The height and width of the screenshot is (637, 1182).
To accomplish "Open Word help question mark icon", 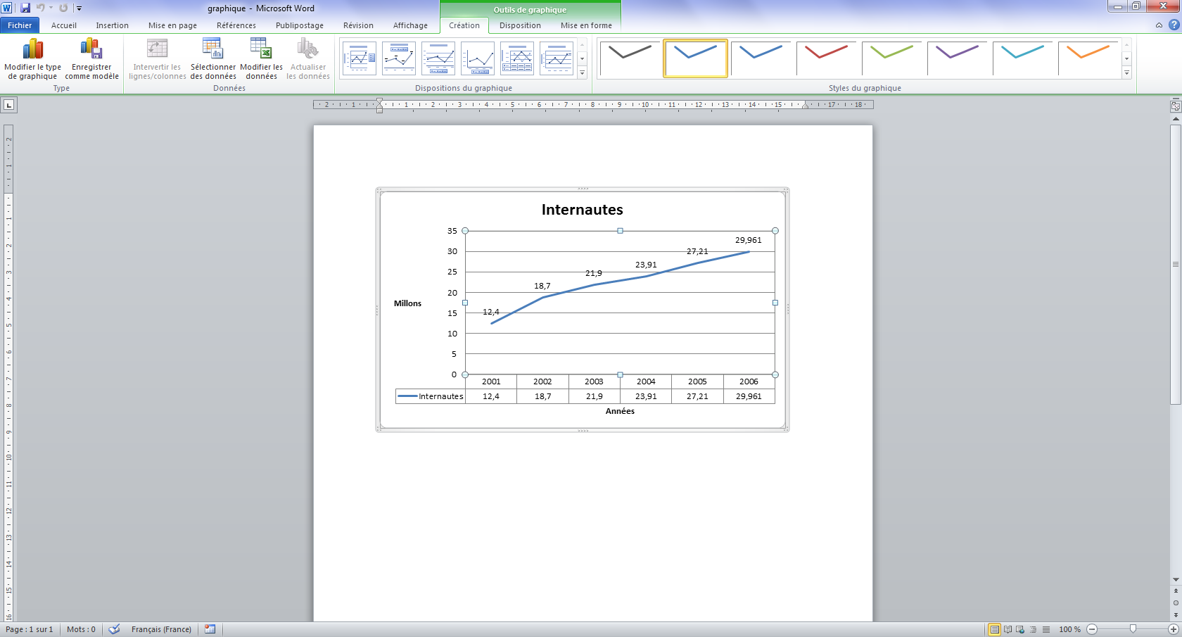I will 1174,25.
